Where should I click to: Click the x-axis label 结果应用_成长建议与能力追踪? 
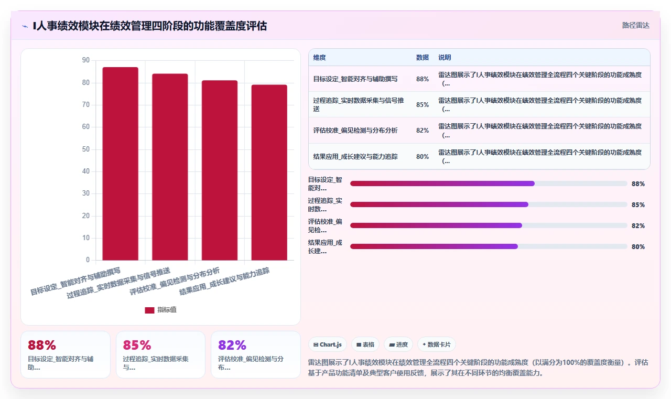click(224, 281)
